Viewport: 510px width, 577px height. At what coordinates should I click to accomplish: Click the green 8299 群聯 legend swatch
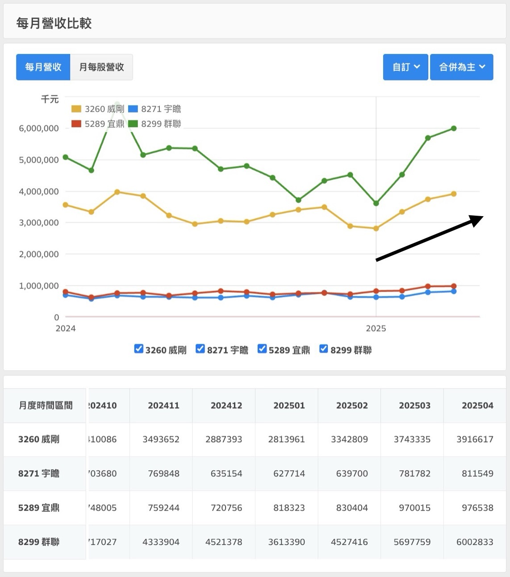pos(133,124)
